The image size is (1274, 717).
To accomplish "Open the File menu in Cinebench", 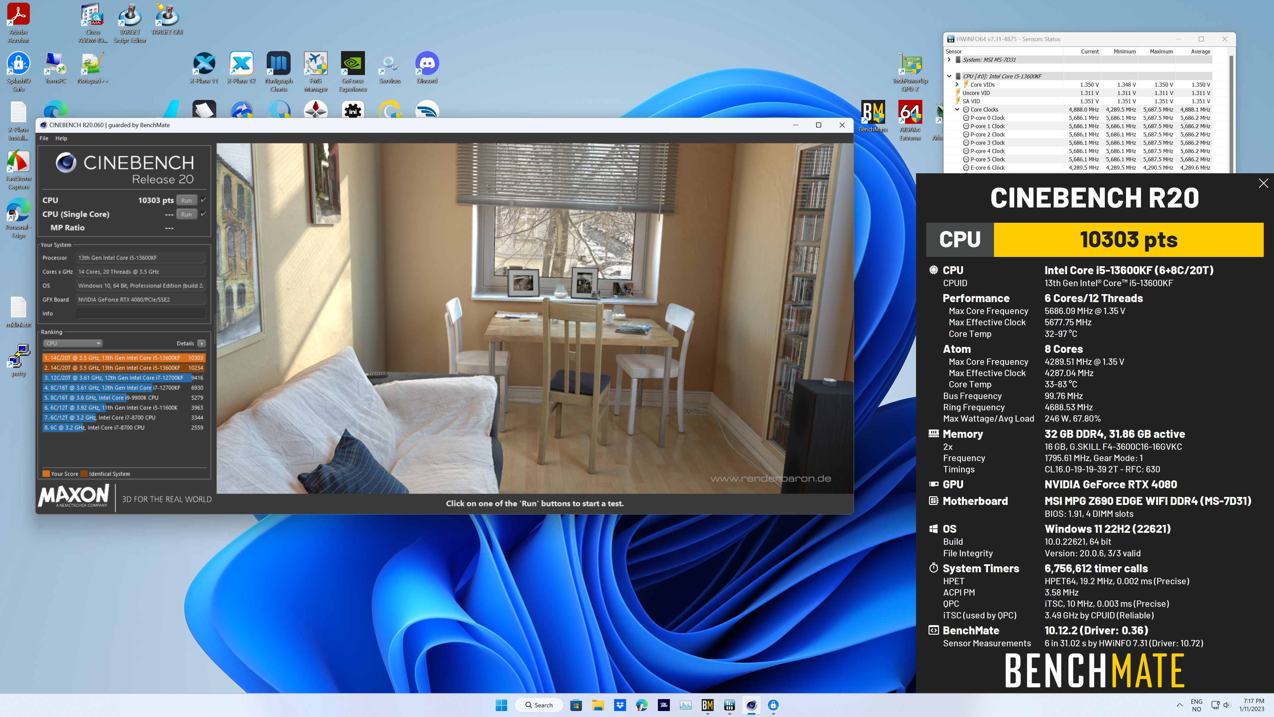I will pos(43,138).
